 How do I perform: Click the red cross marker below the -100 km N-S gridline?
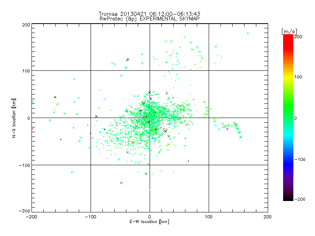pos(121,183)
